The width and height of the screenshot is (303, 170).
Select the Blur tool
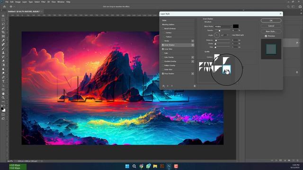point(3,69)
